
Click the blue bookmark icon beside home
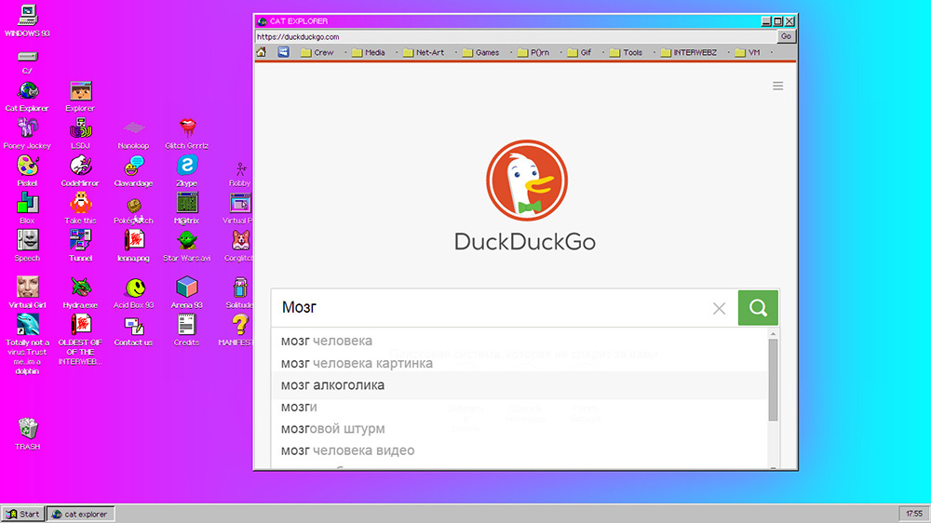tap(283, 52)
